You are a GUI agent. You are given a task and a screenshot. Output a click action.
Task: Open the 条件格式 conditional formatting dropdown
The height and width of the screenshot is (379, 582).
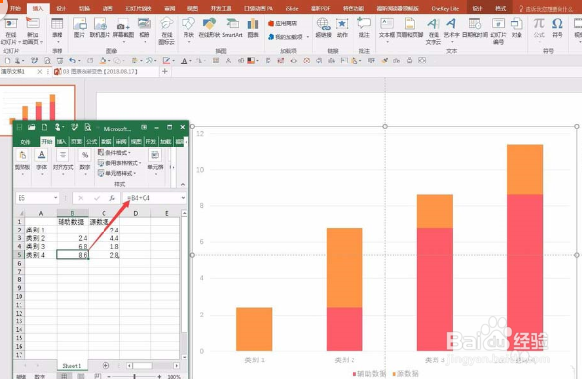pyautogui.click(x=114, y=153)
